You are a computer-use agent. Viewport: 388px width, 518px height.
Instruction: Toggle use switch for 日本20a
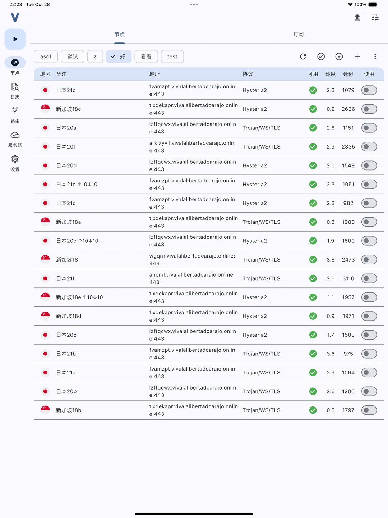click(369, 128)
